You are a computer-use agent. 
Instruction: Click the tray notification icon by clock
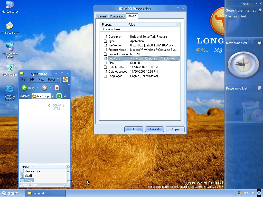240,193
